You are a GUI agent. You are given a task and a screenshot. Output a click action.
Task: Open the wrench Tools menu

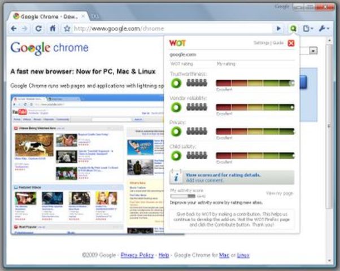[x=324, y=28]
